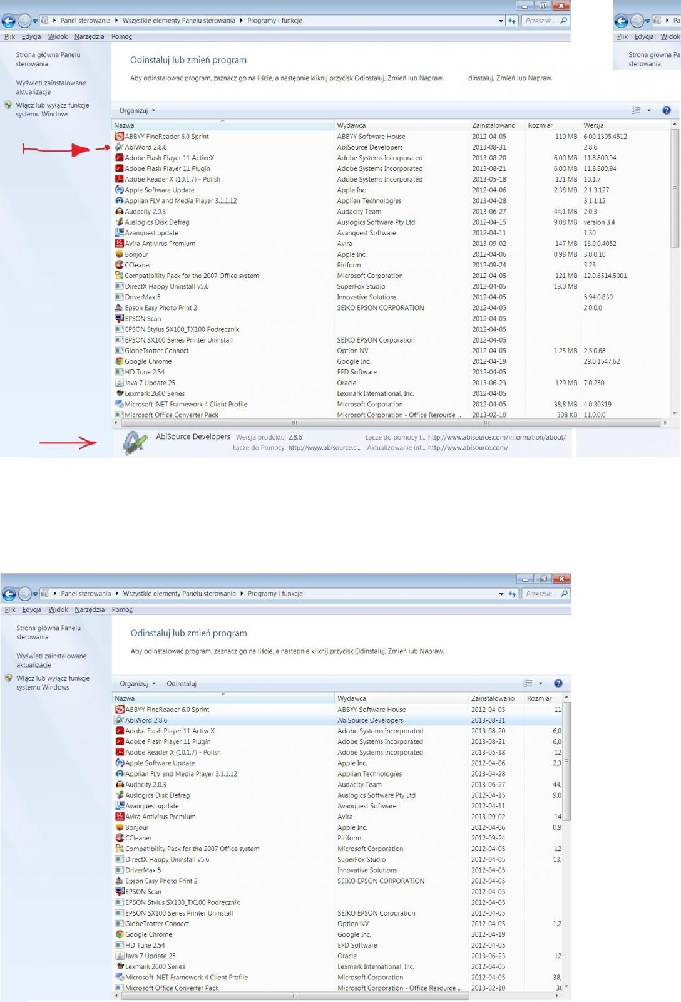Click the help question mark icon in the lower window
Image resolution: width=681 pixels, height=1002 pixels.
pyautogui.click(x=558, y=683)
